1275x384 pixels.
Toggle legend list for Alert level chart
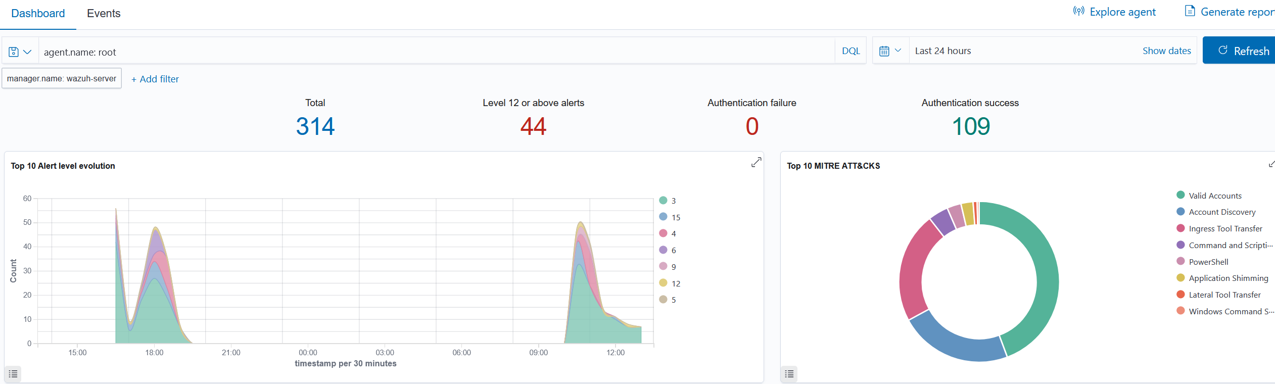[x=13, y=374]
